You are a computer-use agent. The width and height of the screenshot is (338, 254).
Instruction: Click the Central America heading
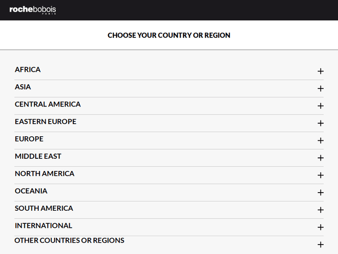tap(48, 104)
